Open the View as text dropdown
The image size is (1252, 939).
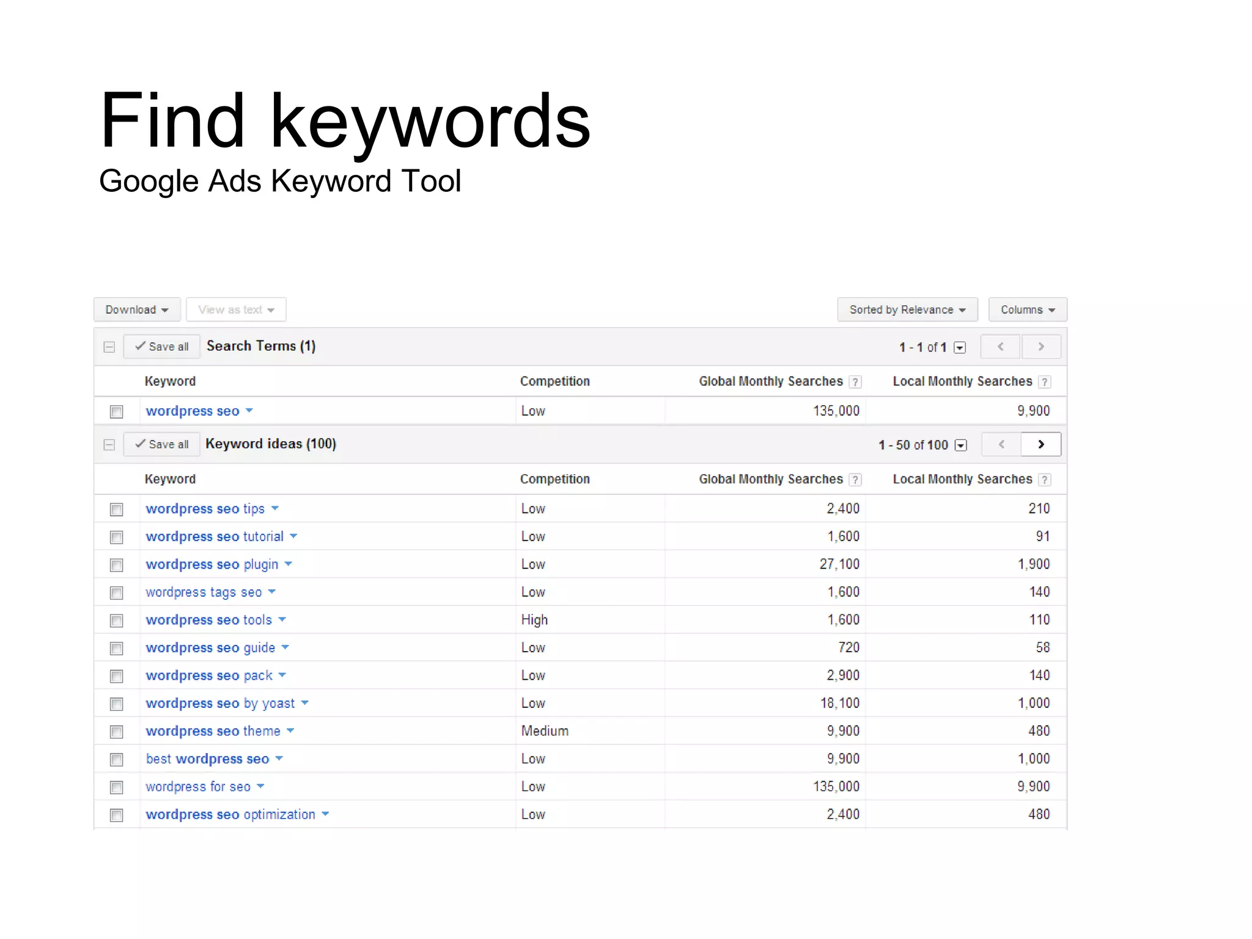point(236,309)
